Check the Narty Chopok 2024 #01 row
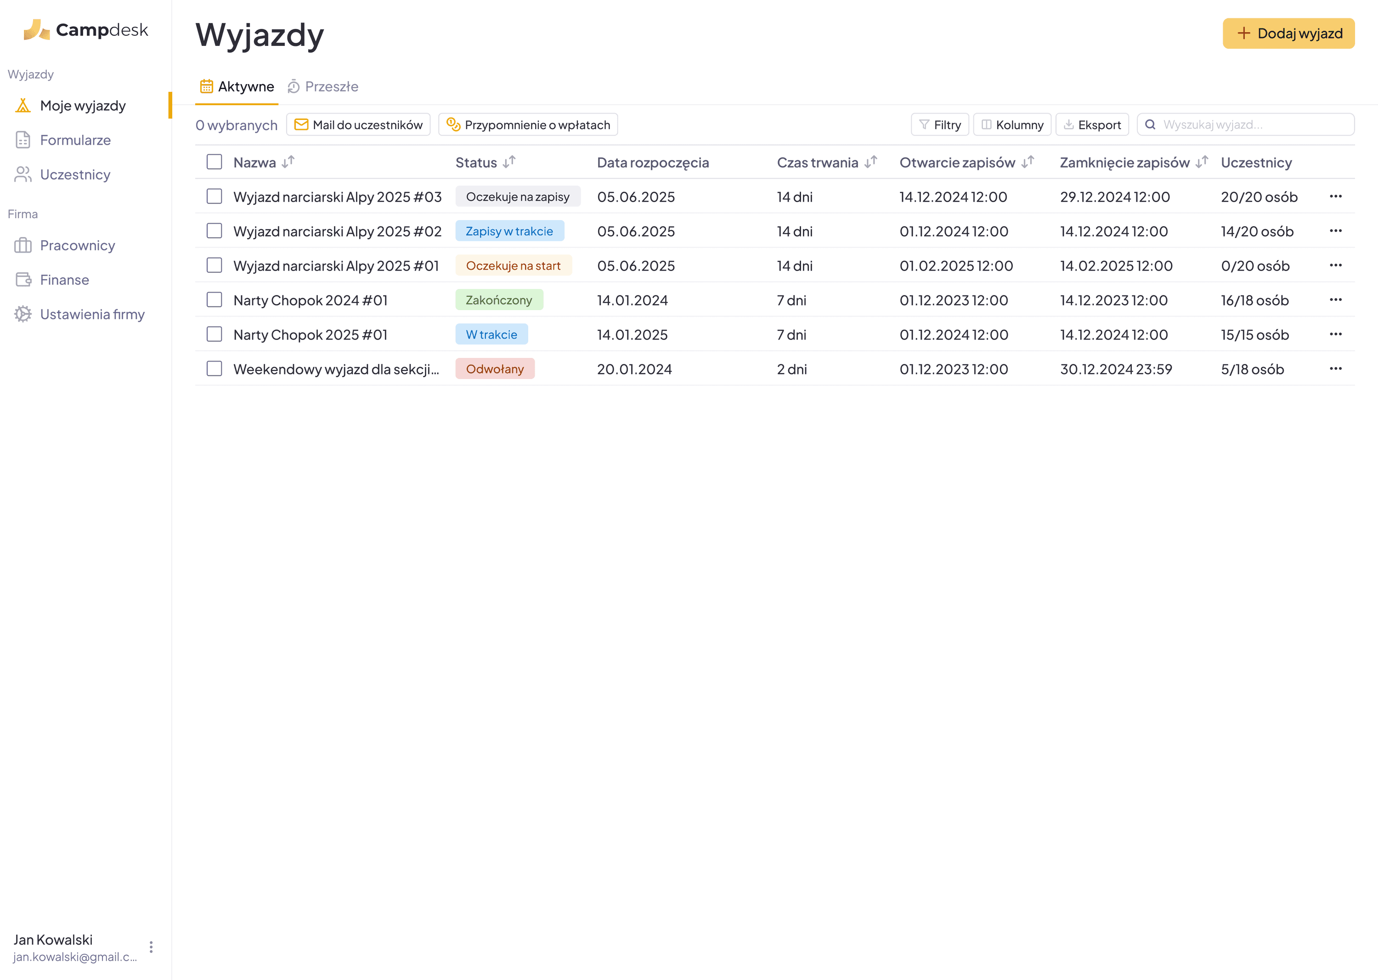 point(214,300)
